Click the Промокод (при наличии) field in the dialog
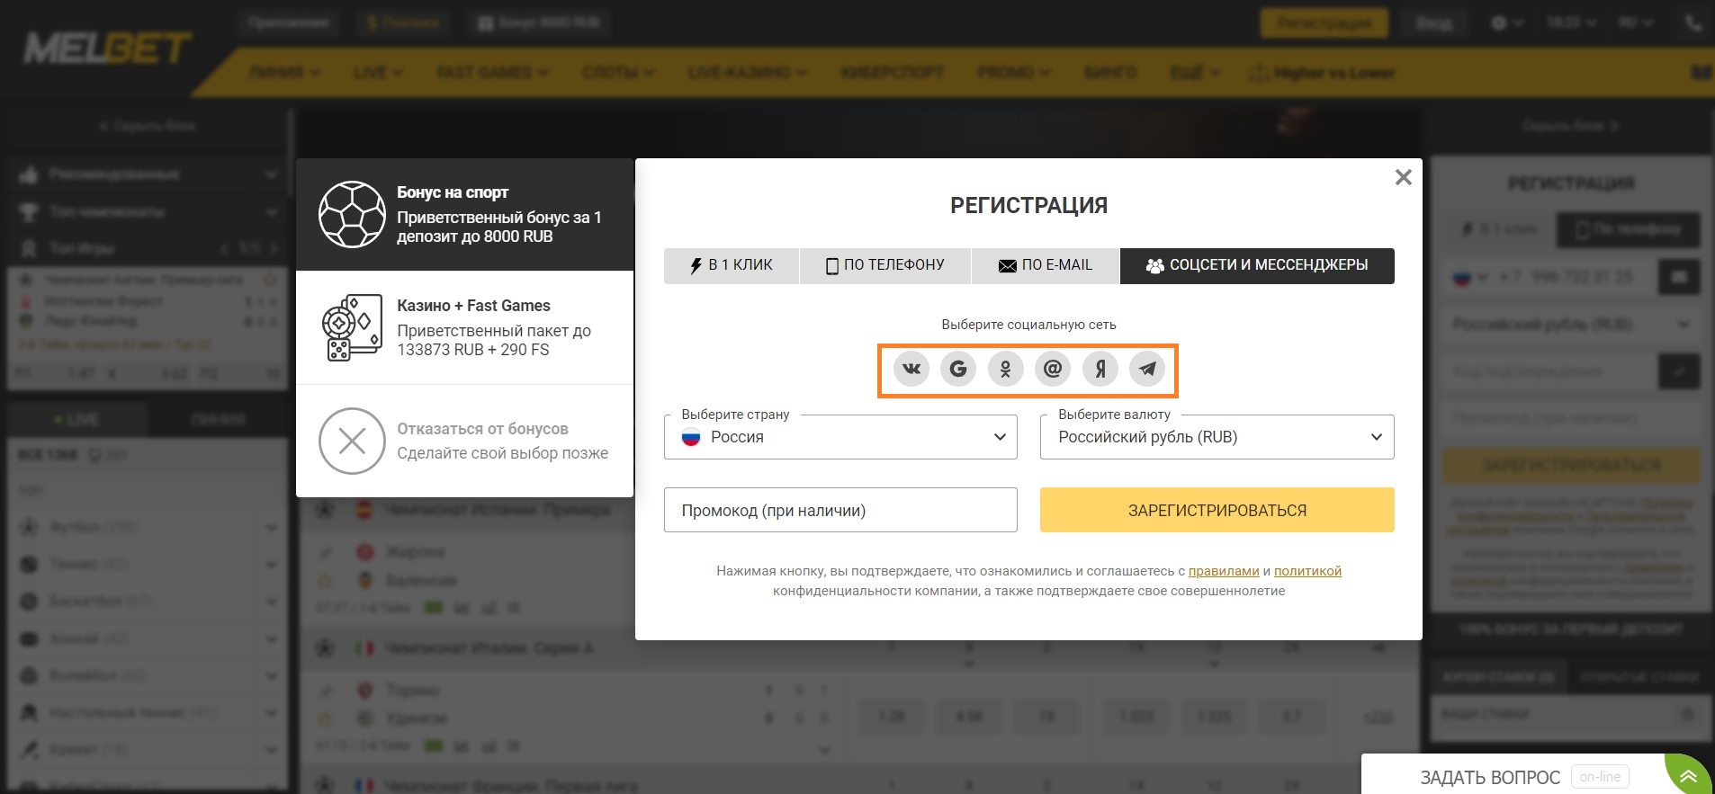The image size is (1715, 794). (840, 510)
